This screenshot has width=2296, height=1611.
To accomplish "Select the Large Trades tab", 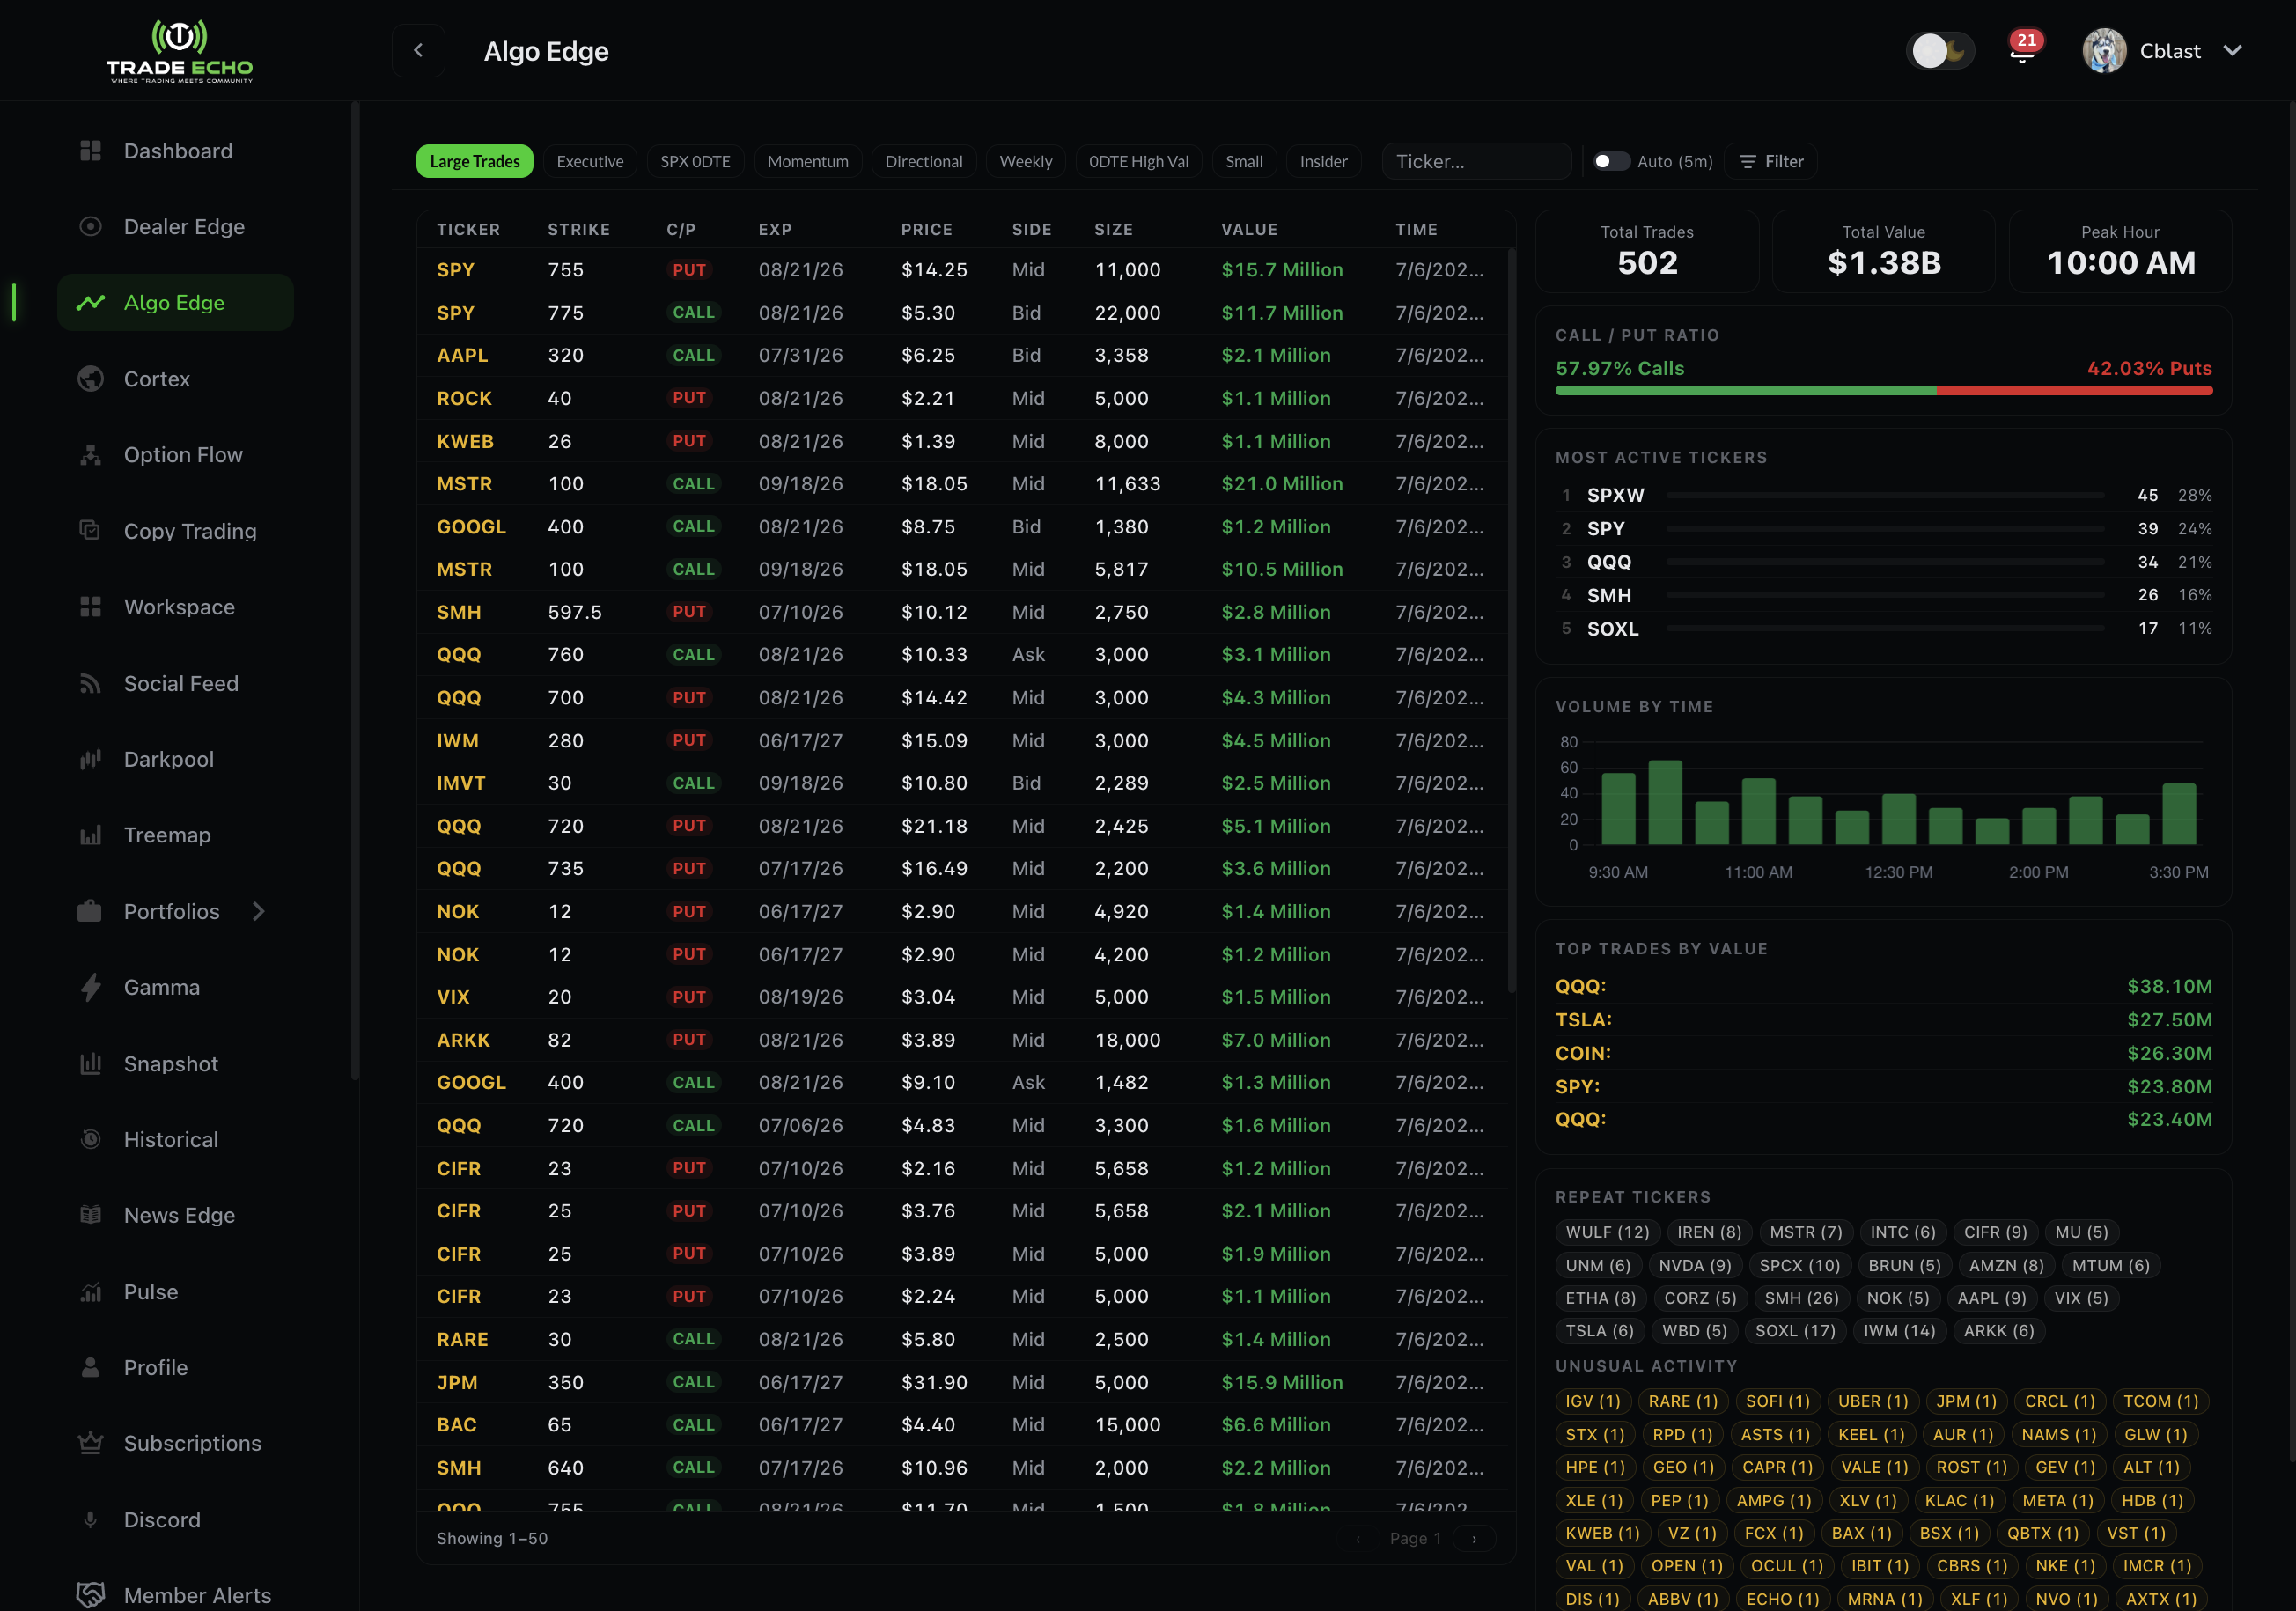I will pyautogui.click(x=475, y=161).
